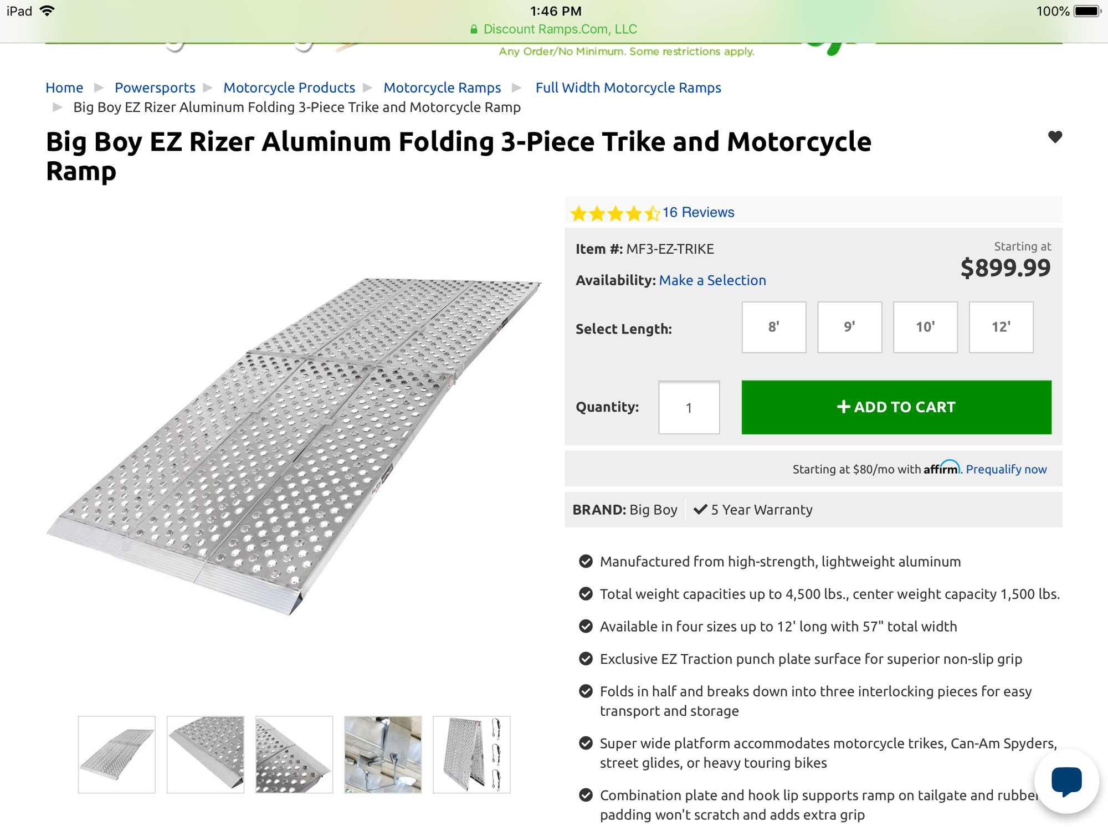
Task: Tap the heart wishlist icon
Action: 1055,137
